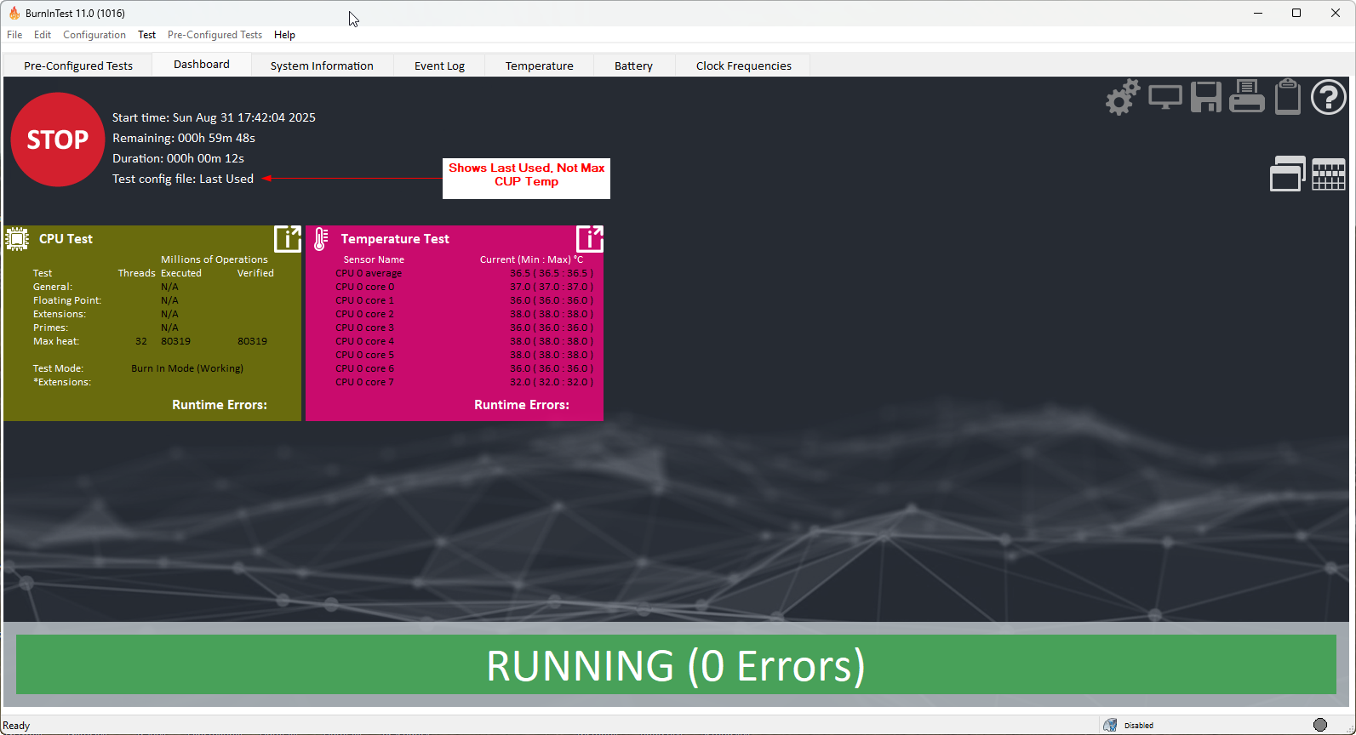Click the monitor display icon
Image resolution: width=1356 pixels, height=735 pixels.
point(1164,97)
